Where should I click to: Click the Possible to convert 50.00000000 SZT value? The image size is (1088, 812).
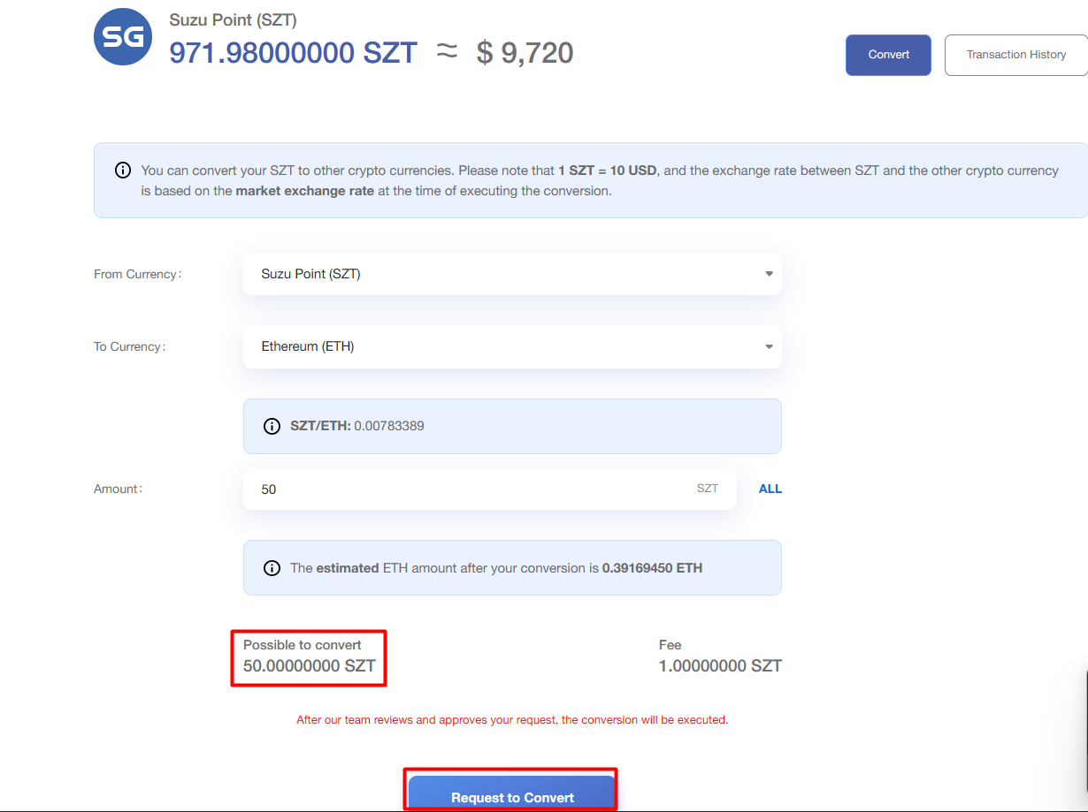pos(308,666)
